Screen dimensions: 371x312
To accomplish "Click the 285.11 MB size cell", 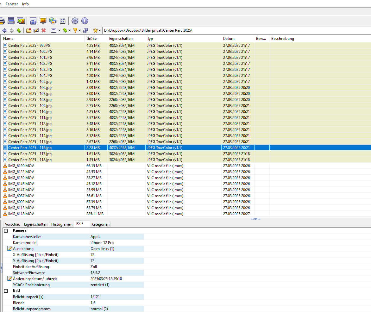I will click(x=95, y=214).
